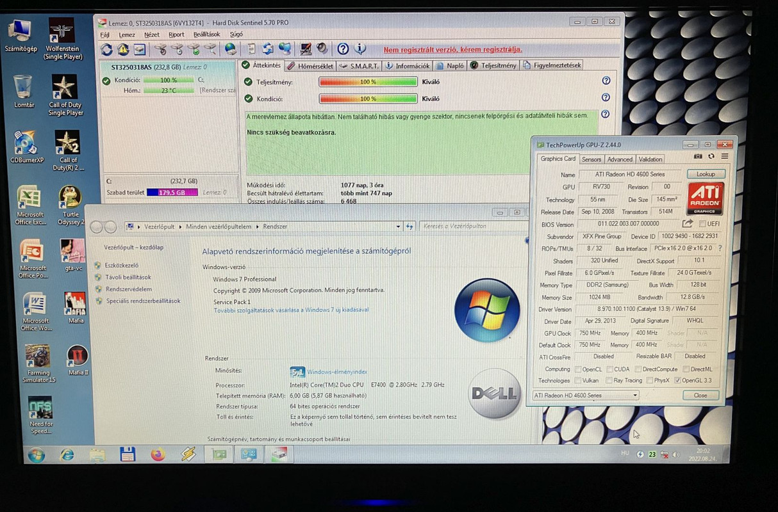
Task: Click Winamp lightning icon on taskbar
Action: tap(188, 454)
